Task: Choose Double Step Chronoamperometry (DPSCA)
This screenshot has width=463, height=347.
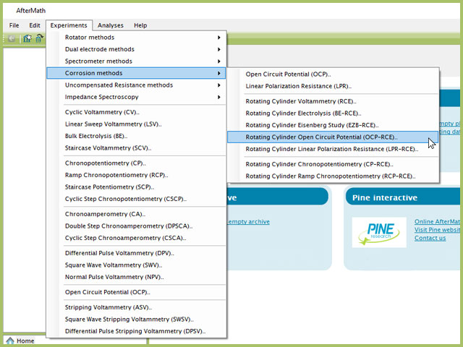Action: [x=136, y=226]
